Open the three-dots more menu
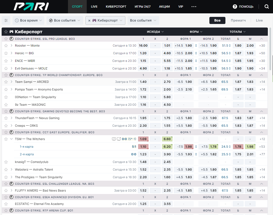This screenshot has height=215, width=273. (194, 7)
